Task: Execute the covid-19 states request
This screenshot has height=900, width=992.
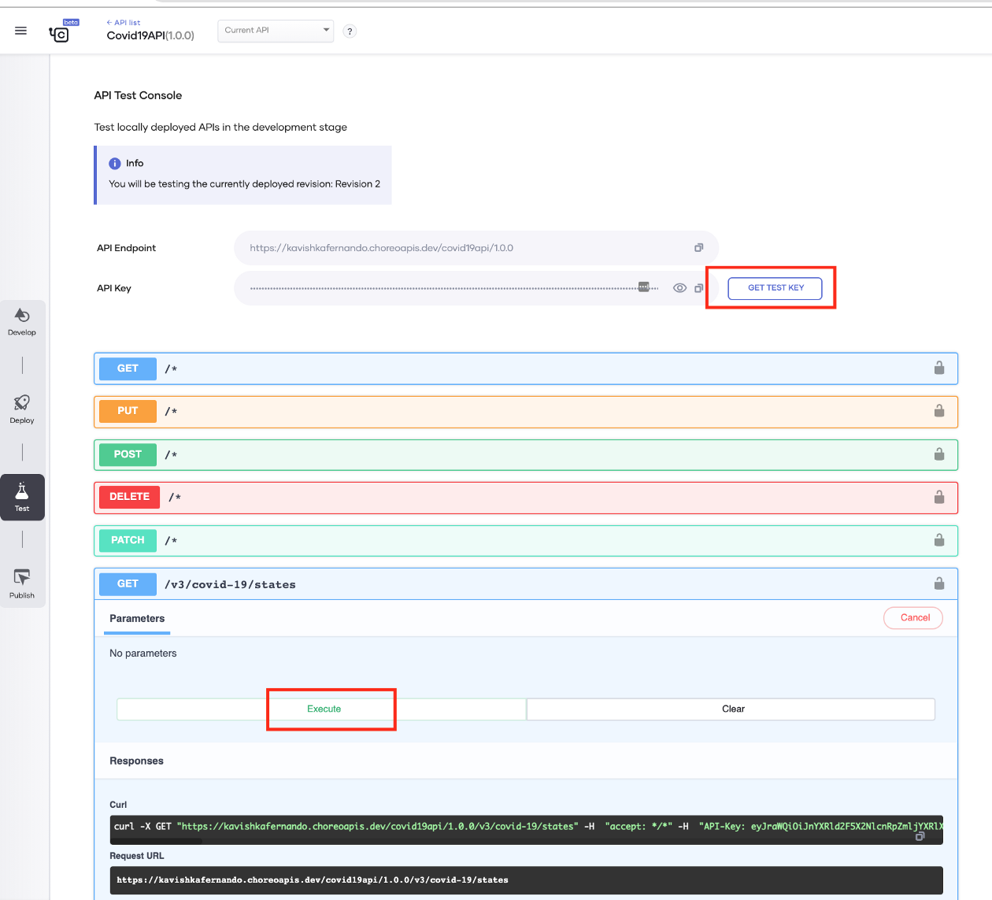Action: (x=324, y=709)
